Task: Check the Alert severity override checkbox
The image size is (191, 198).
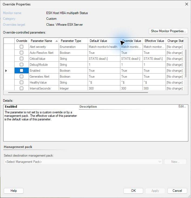Action: coord(21,47)
